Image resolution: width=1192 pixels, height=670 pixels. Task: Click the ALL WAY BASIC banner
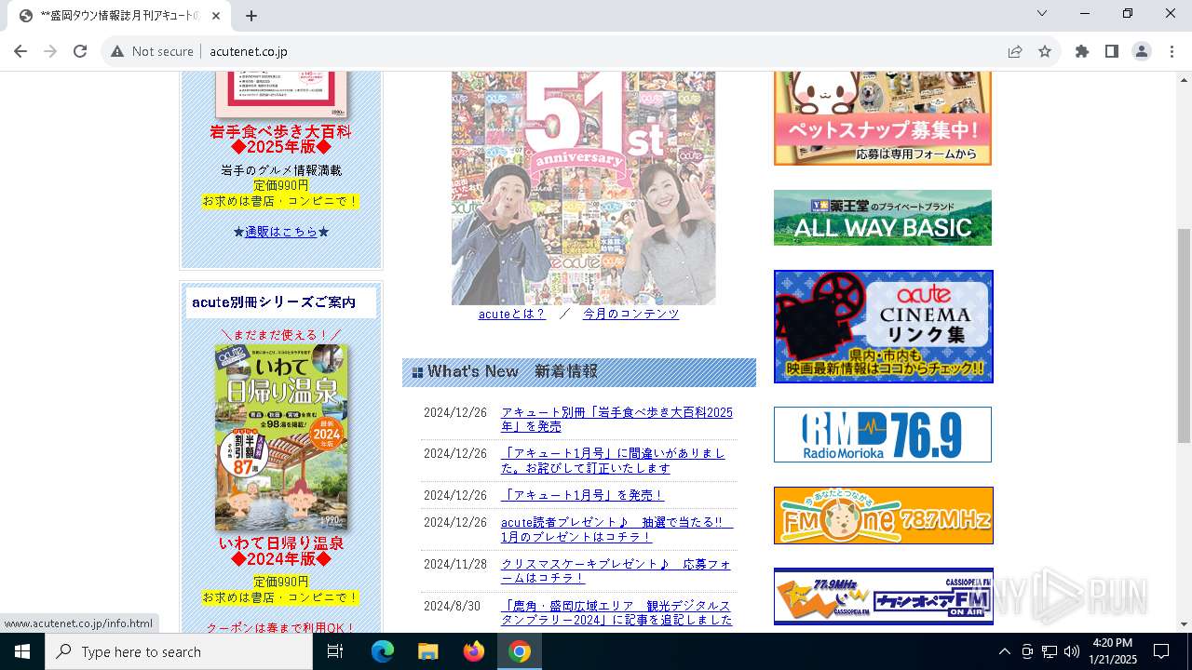pyautogui.click(x=883, y=218)
